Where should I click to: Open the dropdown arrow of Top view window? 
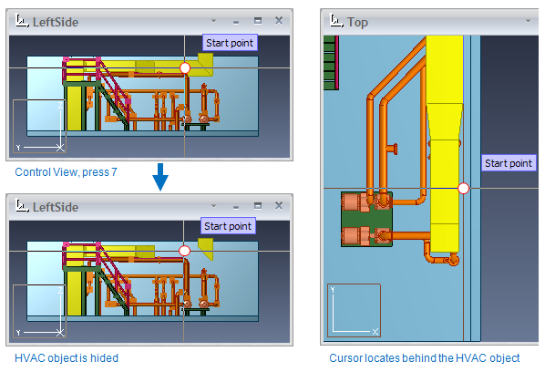pos(528,21)
